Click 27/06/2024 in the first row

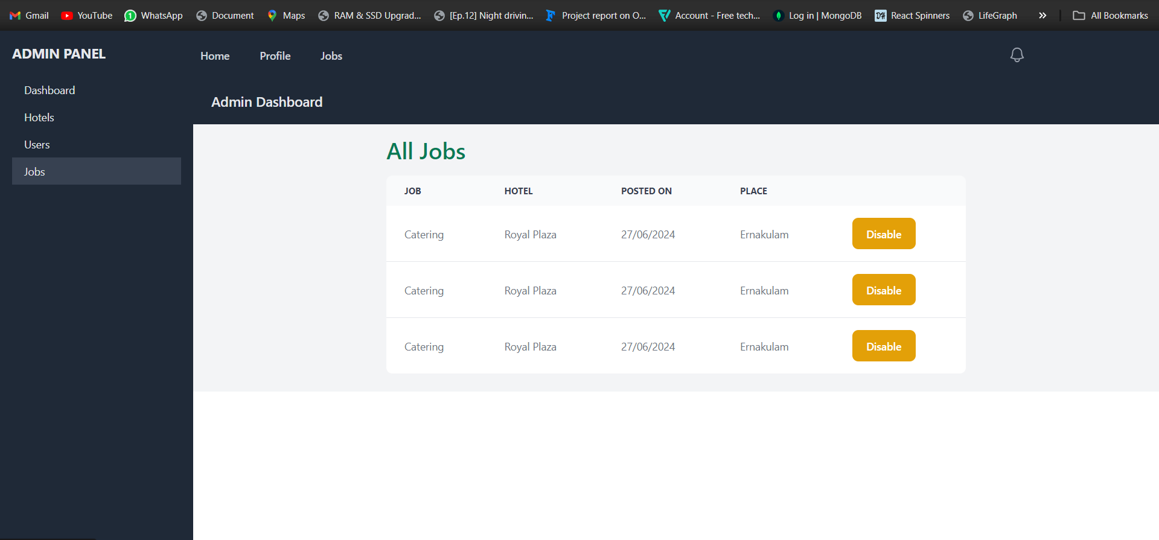click(648, 235)
